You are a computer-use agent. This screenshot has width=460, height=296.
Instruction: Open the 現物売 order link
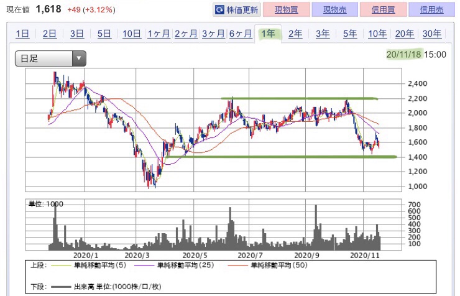pyautogui.click(x=334, y=10)
